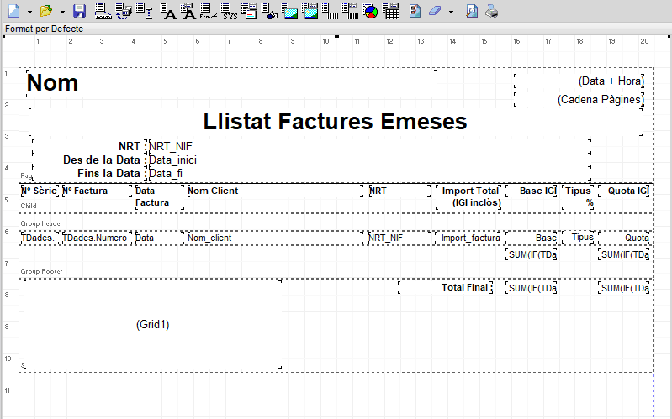Select the bold 'NRT :' label in page header
Screen dimensions: 672x419
click(x=89, y=146)
